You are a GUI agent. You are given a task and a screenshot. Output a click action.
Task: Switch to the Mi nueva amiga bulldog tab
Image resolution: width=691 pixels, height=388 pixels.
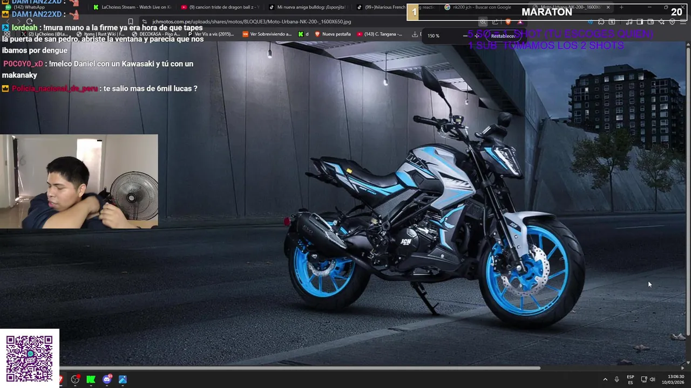tap(308, 7)
